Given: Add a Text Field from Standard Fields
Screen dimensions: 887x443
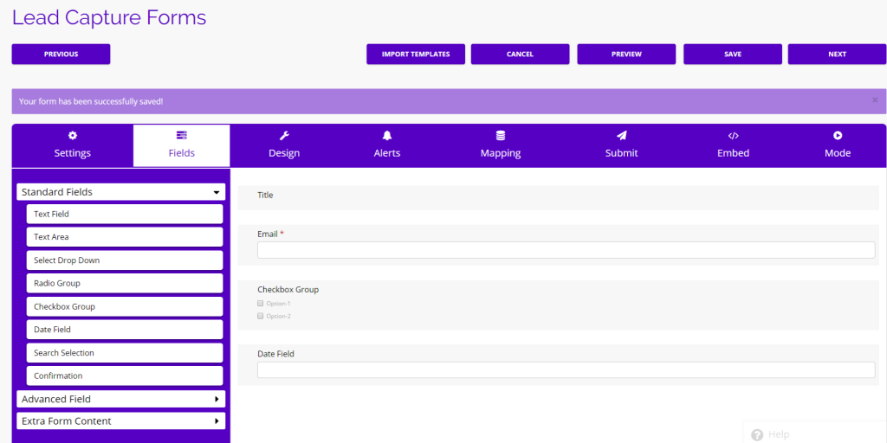Looking at the screenshot, I should (125, 215).
